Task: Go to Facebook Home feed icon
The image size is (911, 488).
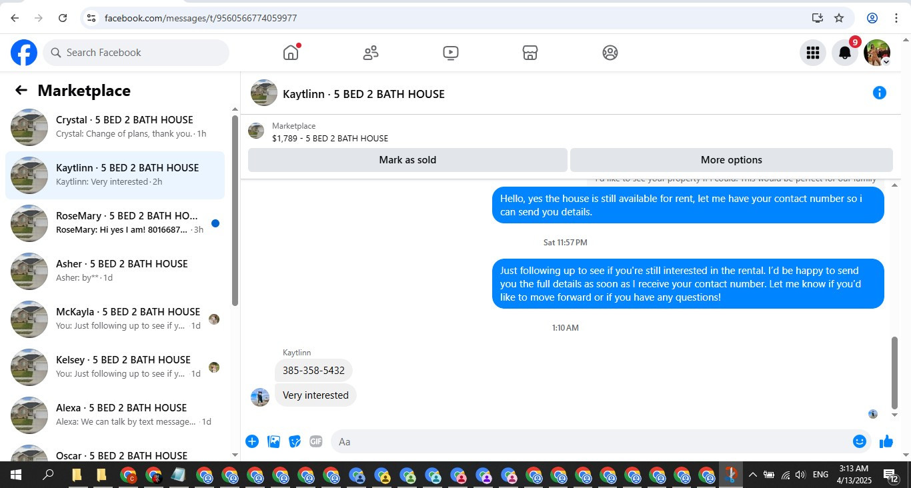Action: 291,53
